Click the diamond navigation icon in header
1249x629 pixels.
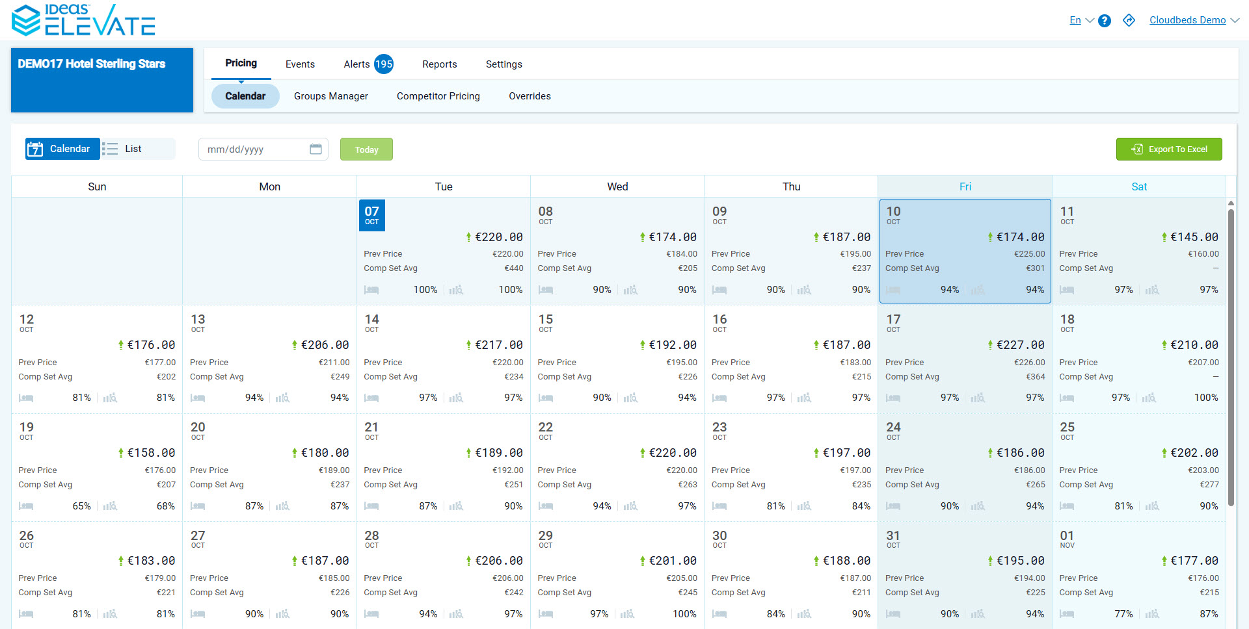click(x=1129, y=20)
